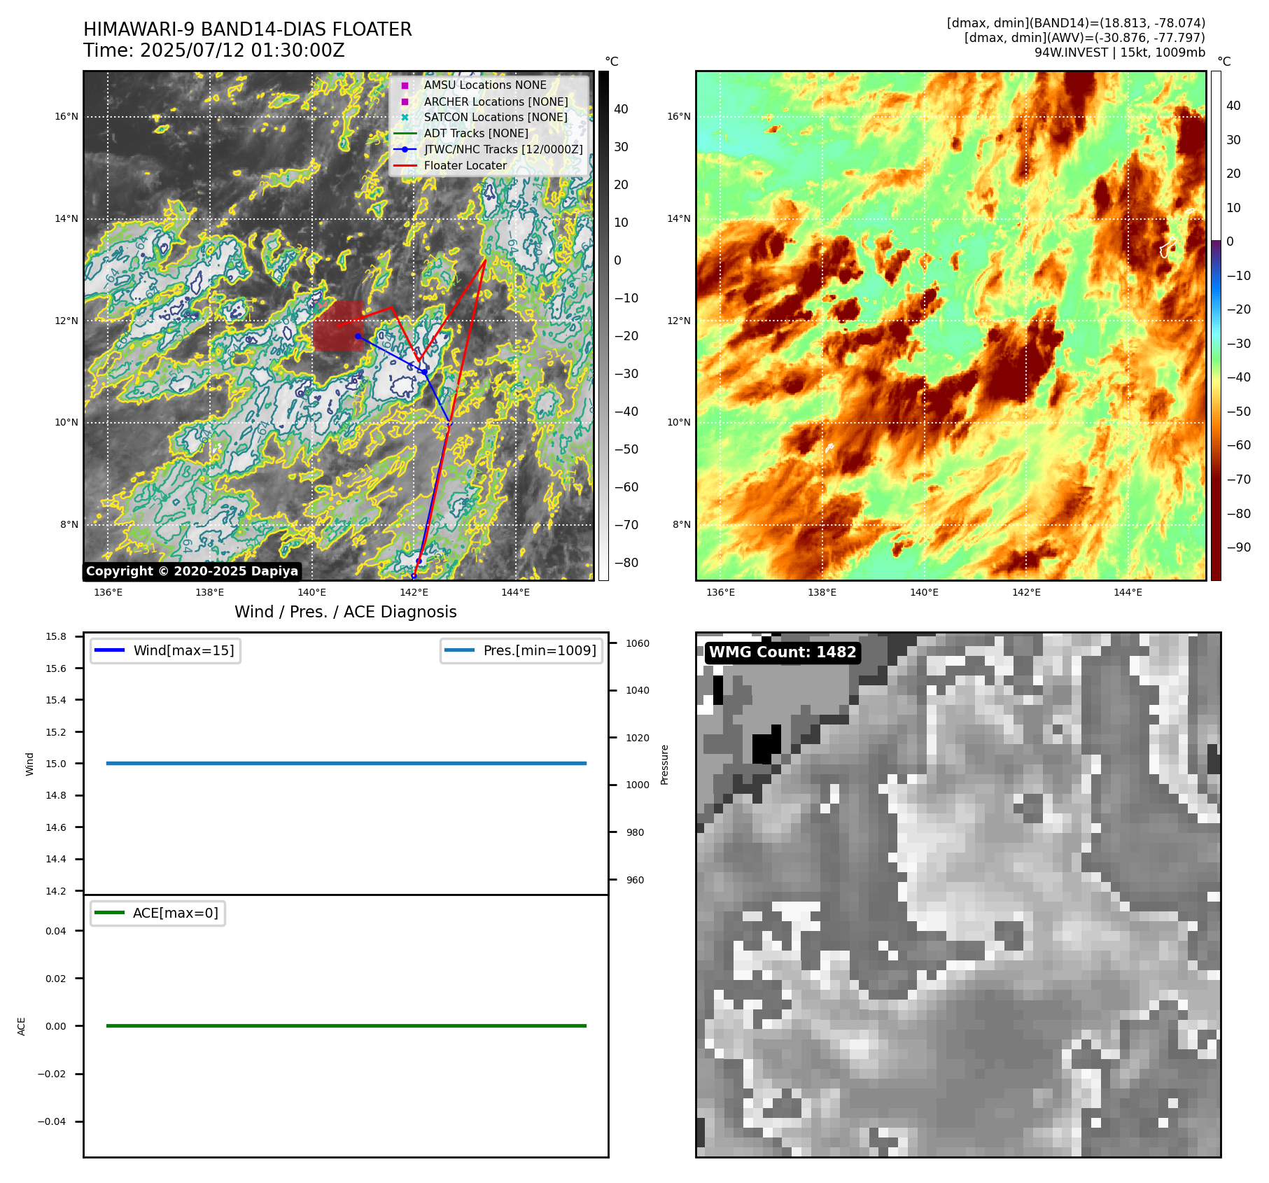
Task: Click the JTWC/NHC Tracks [12/0000Z] legend label
Action: pos(503,149)
